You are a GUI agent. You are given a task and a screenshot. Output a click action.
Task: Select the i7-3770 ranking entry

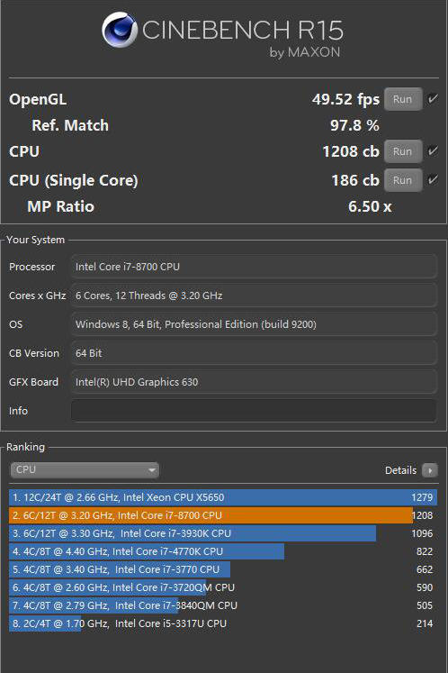click(x=223, y=569)
